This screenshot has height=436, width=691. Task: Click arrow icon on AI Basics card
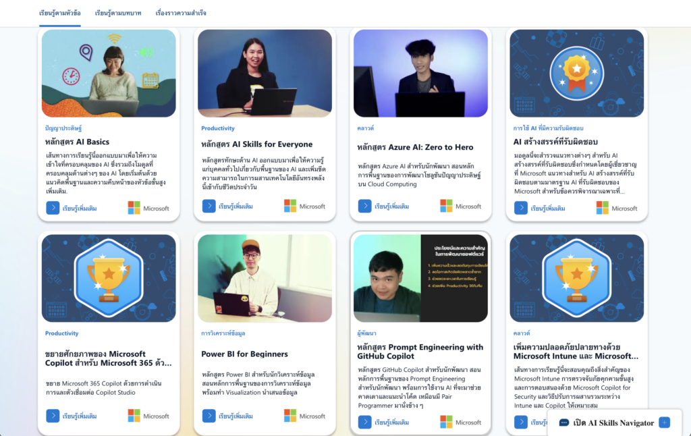tap(53, 208)
